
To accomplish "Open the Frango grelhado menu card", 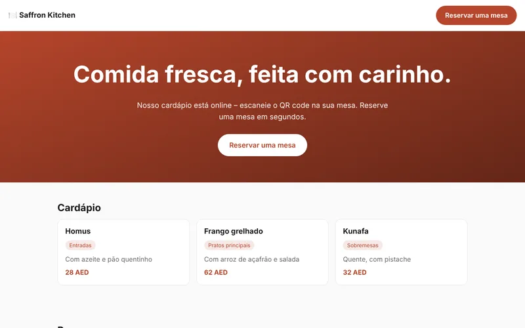I will (x=262, y=252).
